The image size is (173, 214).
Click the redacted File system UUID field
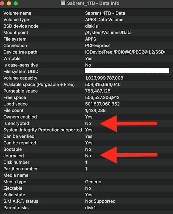tap(127, 71)
